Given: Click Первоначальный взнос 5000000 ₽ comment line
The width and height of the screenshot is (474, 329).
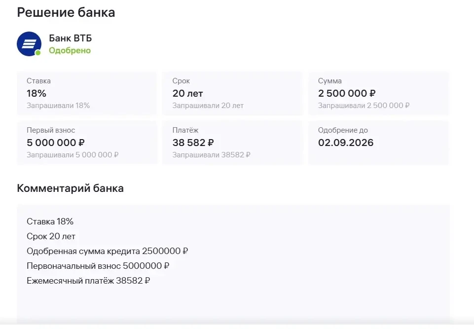Looking at the screenshot, I should click(98, 266).
